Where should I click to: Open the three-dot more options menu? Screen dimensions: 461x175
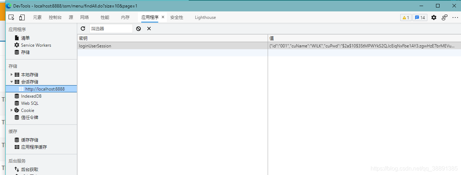(455, 17)
